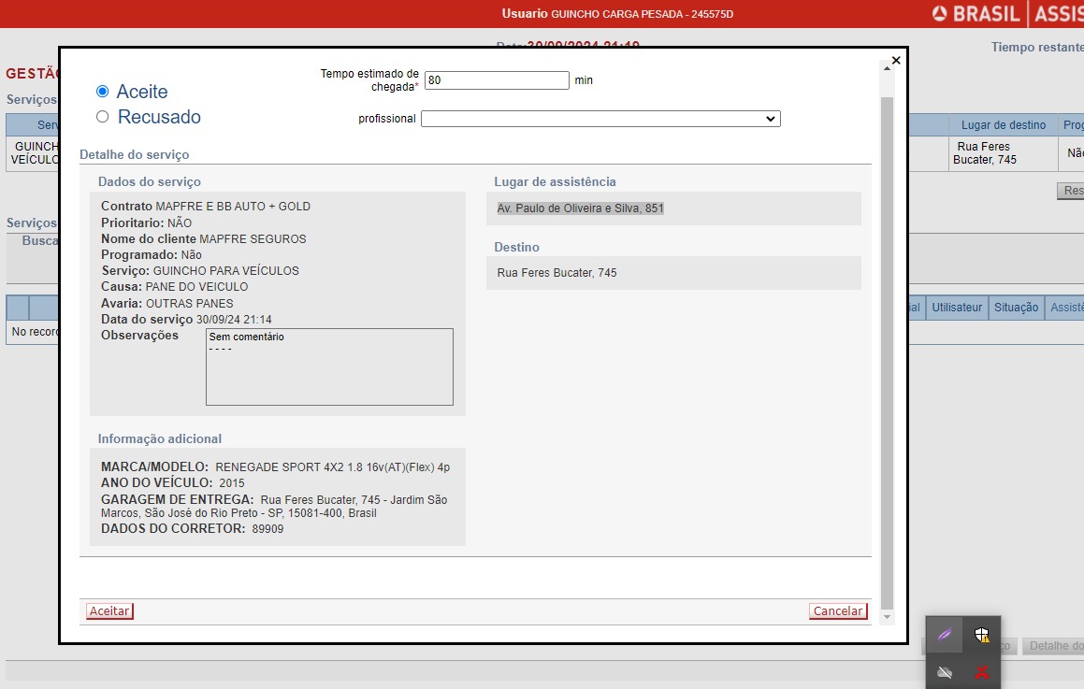Click the estimated arrival time field
This screenshot has height=689, width=1084.
(x=497, y=80)
